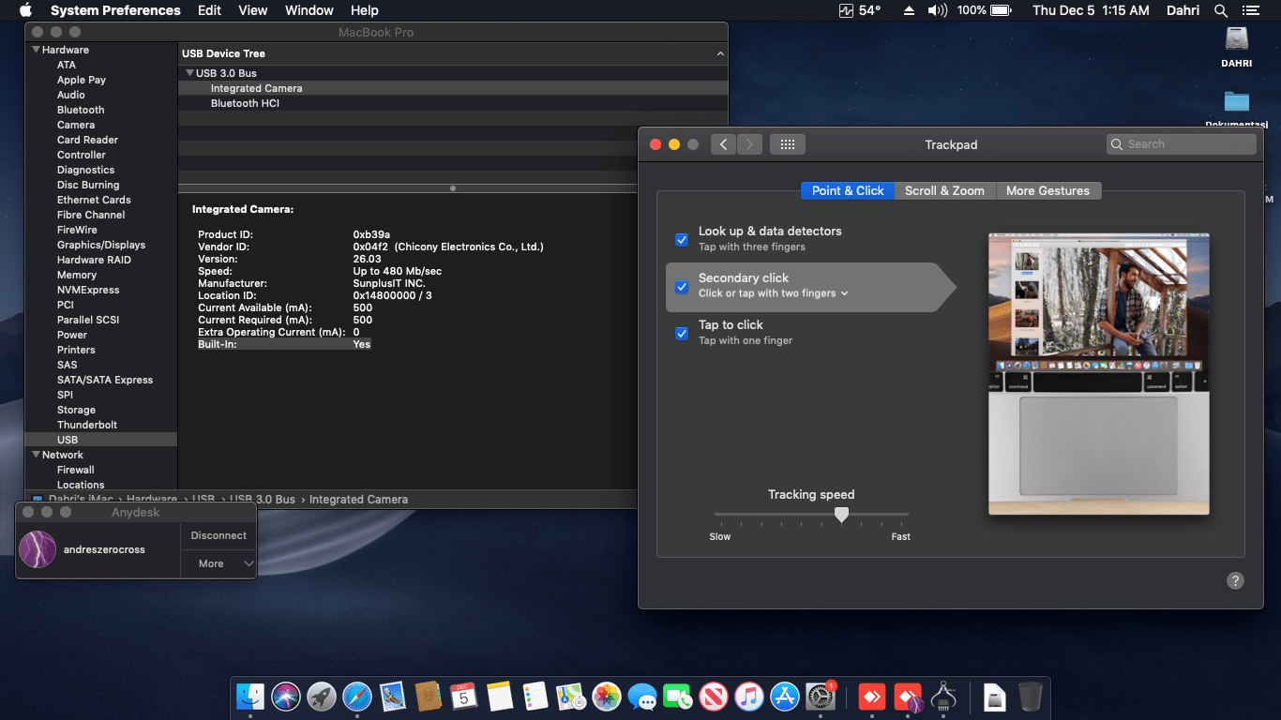Go back using the Trackpad back arrow
The width and height of the screenshot is (1281, 720).
[723, 144]
